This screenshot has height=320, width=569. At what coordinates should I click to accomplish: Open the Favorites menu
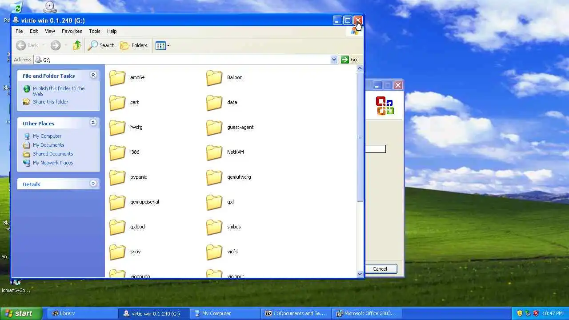click(x=72, y=31)
